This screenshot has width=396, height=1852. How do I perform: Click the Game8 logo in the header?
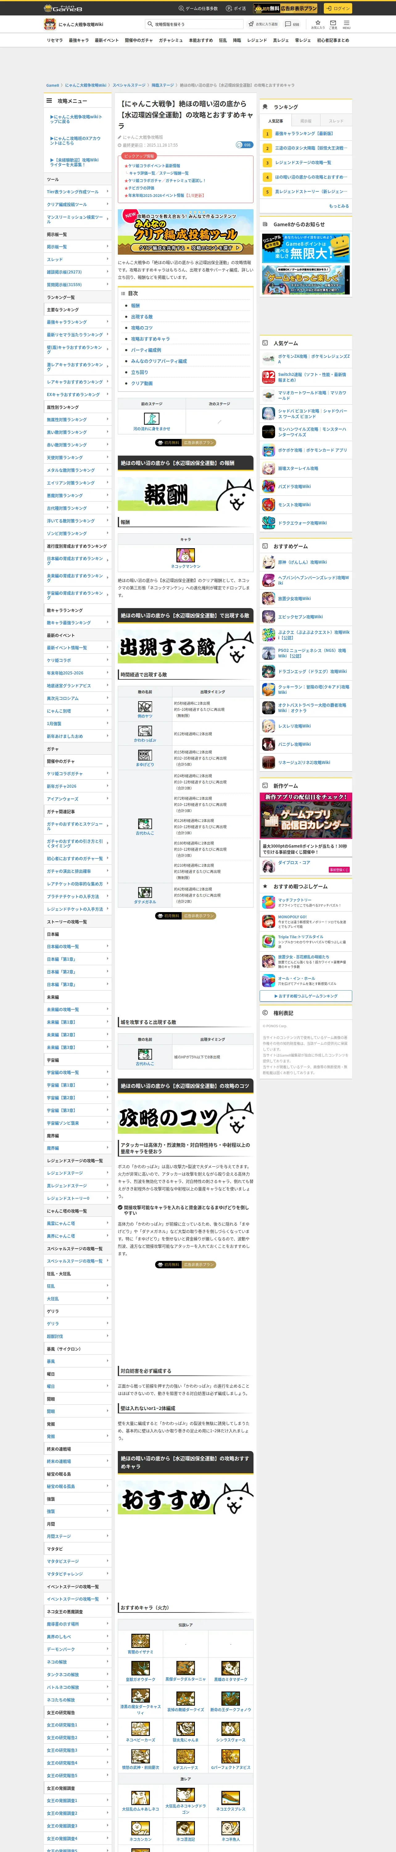tap(63, 8)
